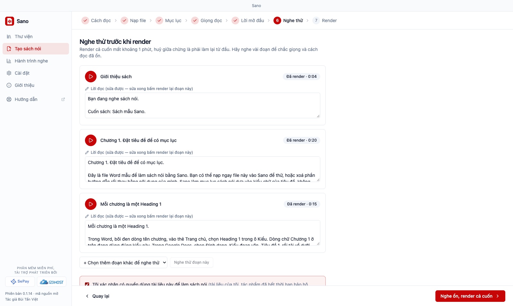Click pencil icon in Mỗi chương Heading 1 card
This screenshot has width=513, height=306.
[x=87, y=216]
